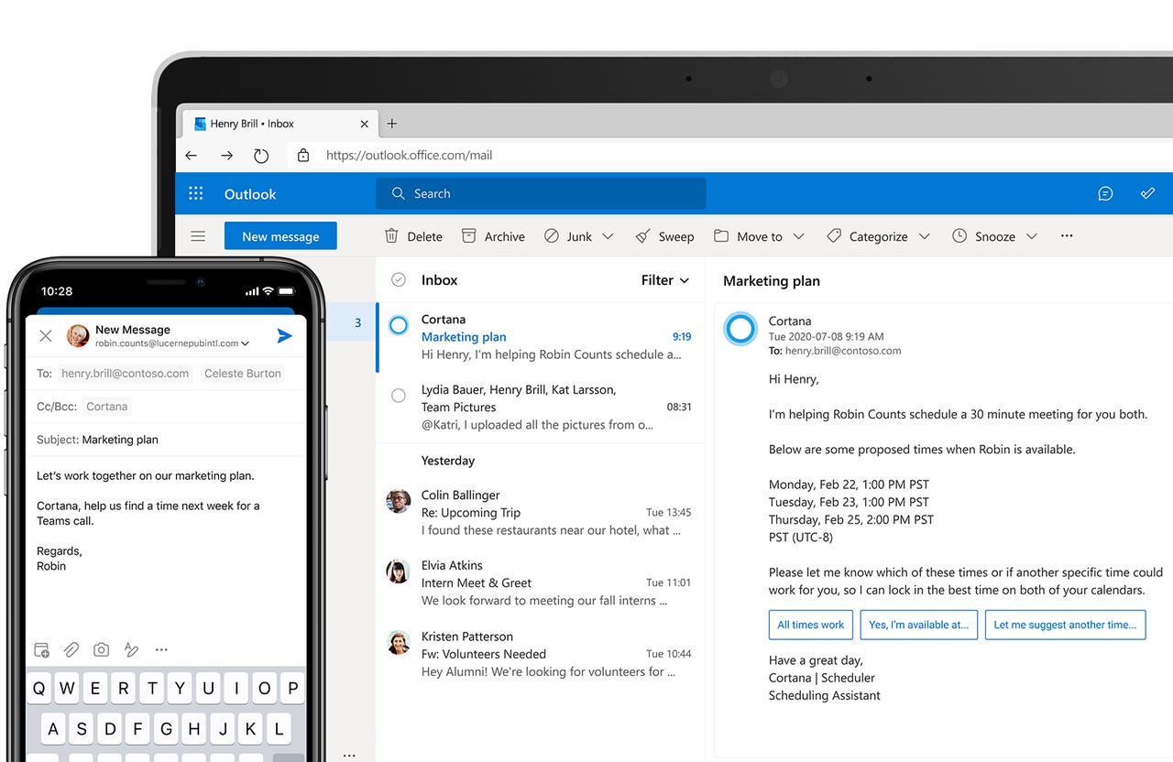Attach a file in the mobile compose window
The height and width of the screenshot is (762, 1173).
pyautogui.click(x=71, y=649)
